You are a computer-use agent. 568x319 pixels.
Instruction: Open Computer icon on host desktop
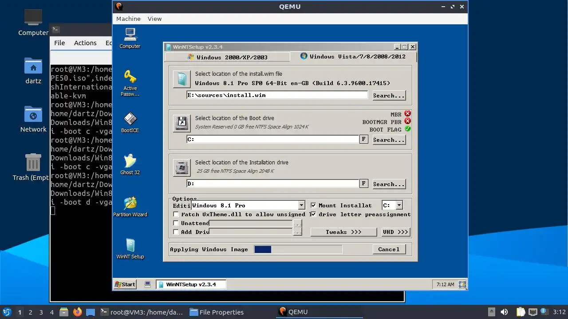point(33,22)
